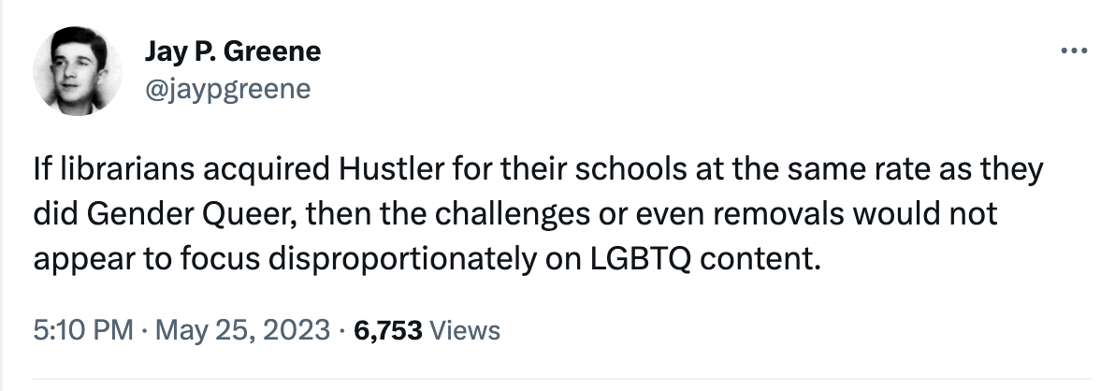This screenshot has height=391, width=1115.
Task: Visit the @jaypgreene handle link
Action: [227, 88]
